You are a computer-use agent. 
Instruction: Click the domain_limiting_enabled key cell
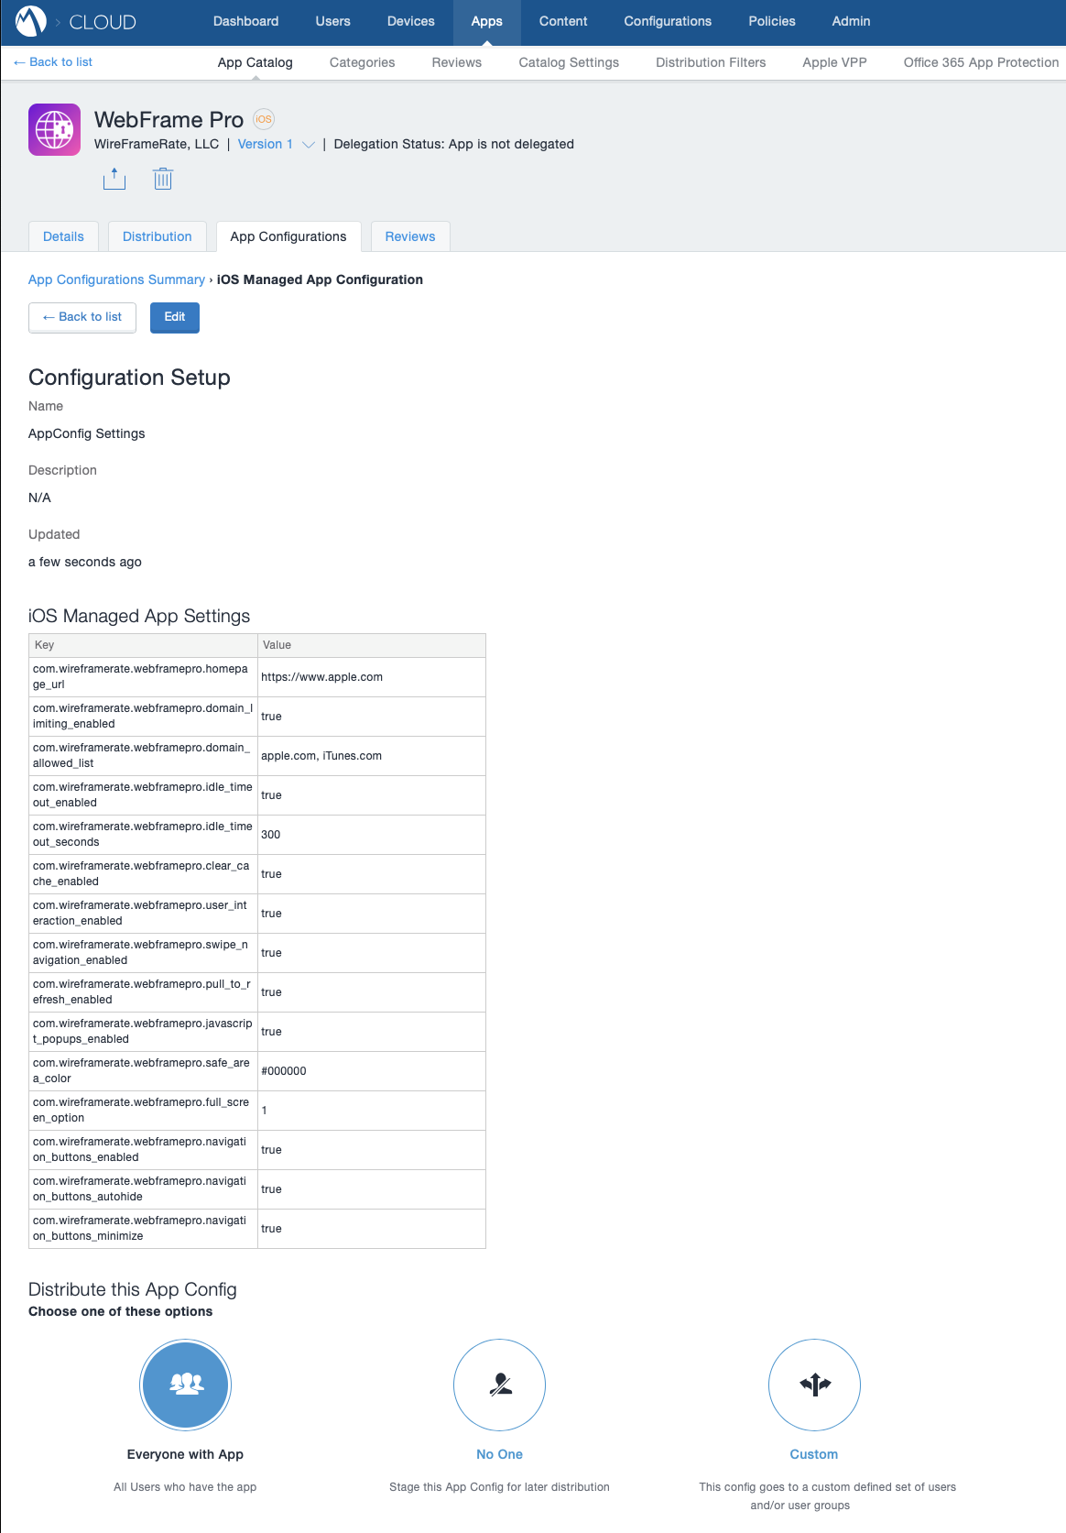(x=143, y=717)
